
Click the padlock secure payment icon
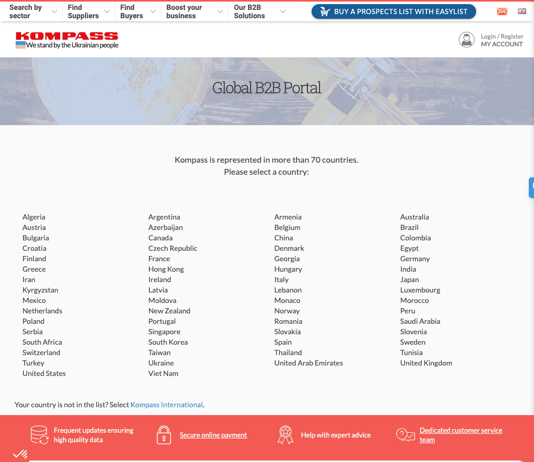[164, 435]
